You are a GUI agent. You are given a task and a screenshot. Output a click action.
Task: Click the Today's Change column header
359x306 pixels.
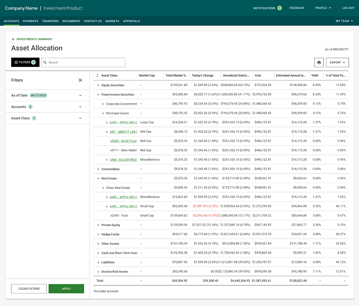pos(203,75)
